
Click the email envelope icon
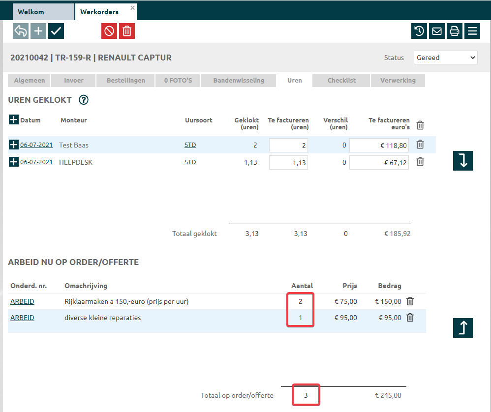[x=437, y=31]
